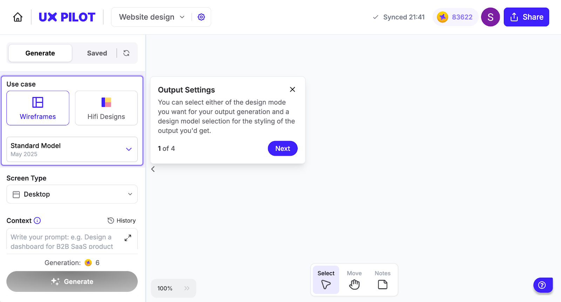Viewport: 561px width, 302px height.
Task: Click the Context prompt input field
Action: (63, 241)
